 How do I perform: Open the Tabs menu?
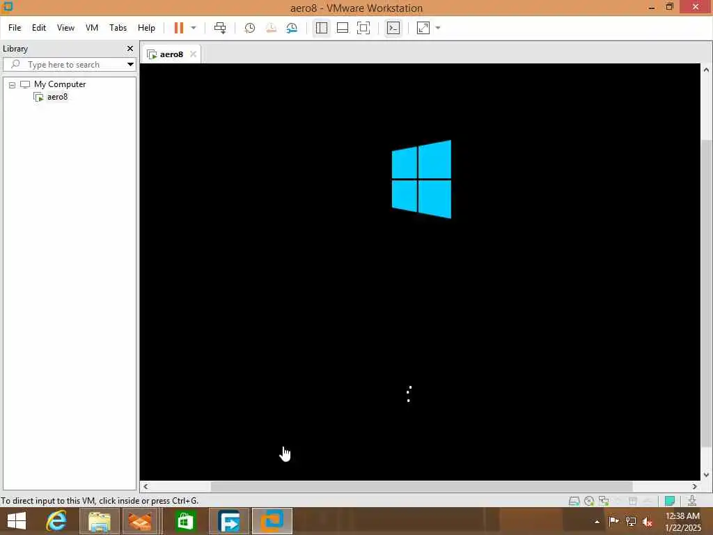(118, 28)
